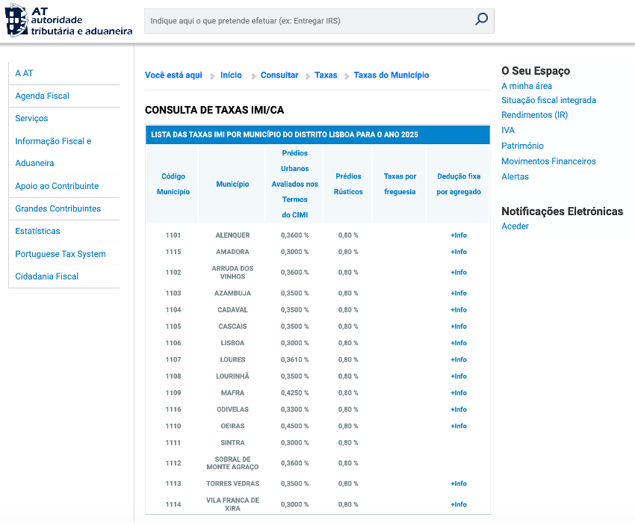635x523 pixels.
Task: Select Portuguese Tax System menu item
Action: click(x=61, y=254)
